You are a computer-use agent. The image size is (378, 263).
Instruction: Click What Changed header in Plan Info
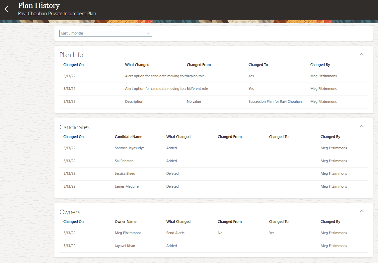pos(137,65)
